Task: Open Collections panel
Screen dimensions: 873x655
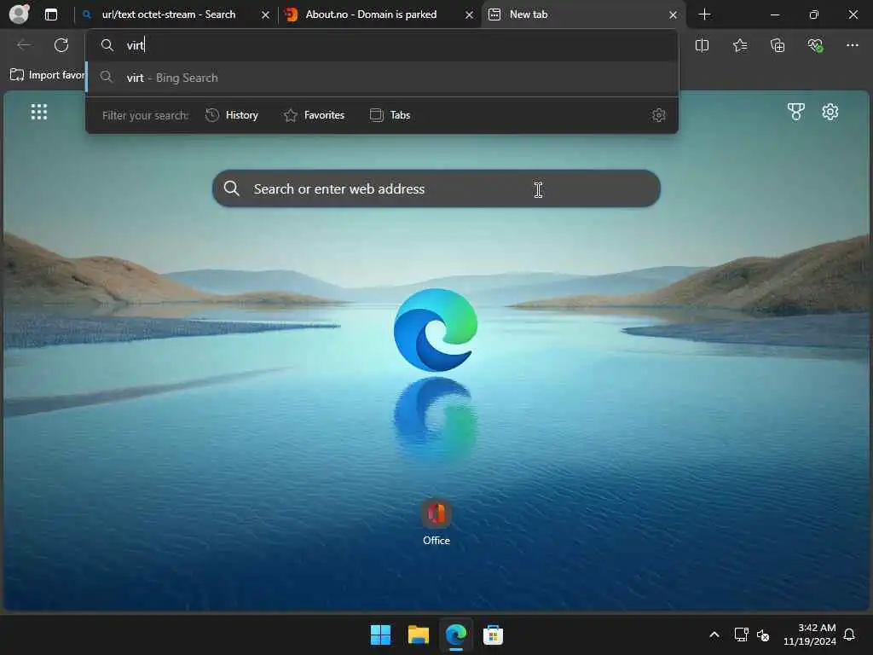Action: (778, 46)
